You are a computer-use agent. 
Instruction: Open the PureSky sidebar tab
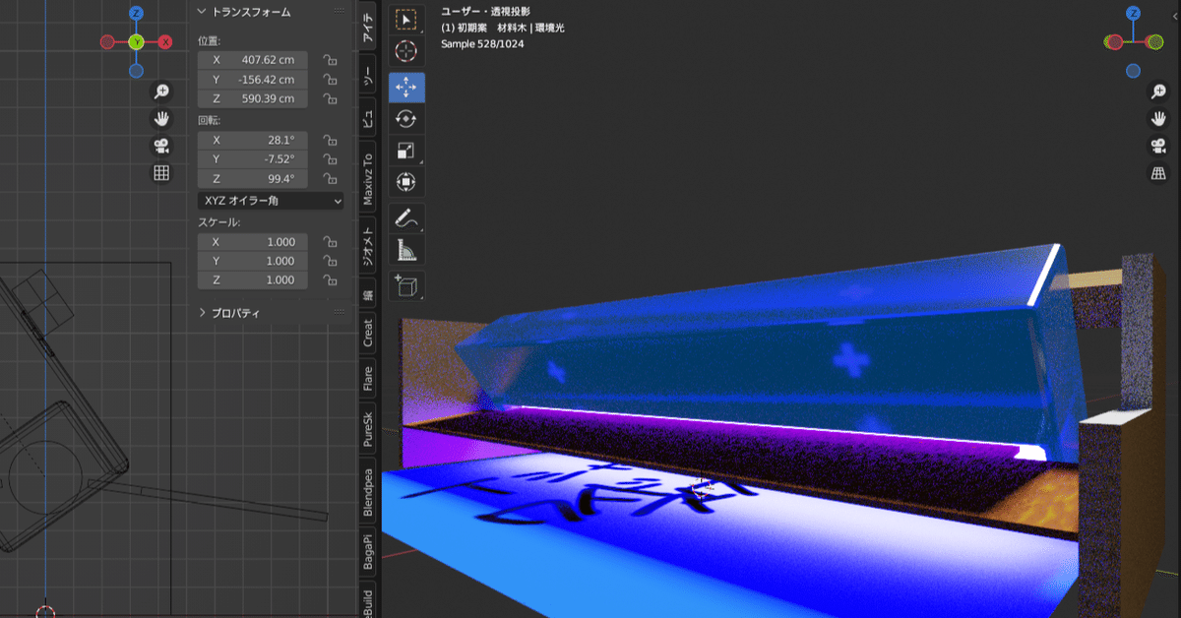click(367, 429)
